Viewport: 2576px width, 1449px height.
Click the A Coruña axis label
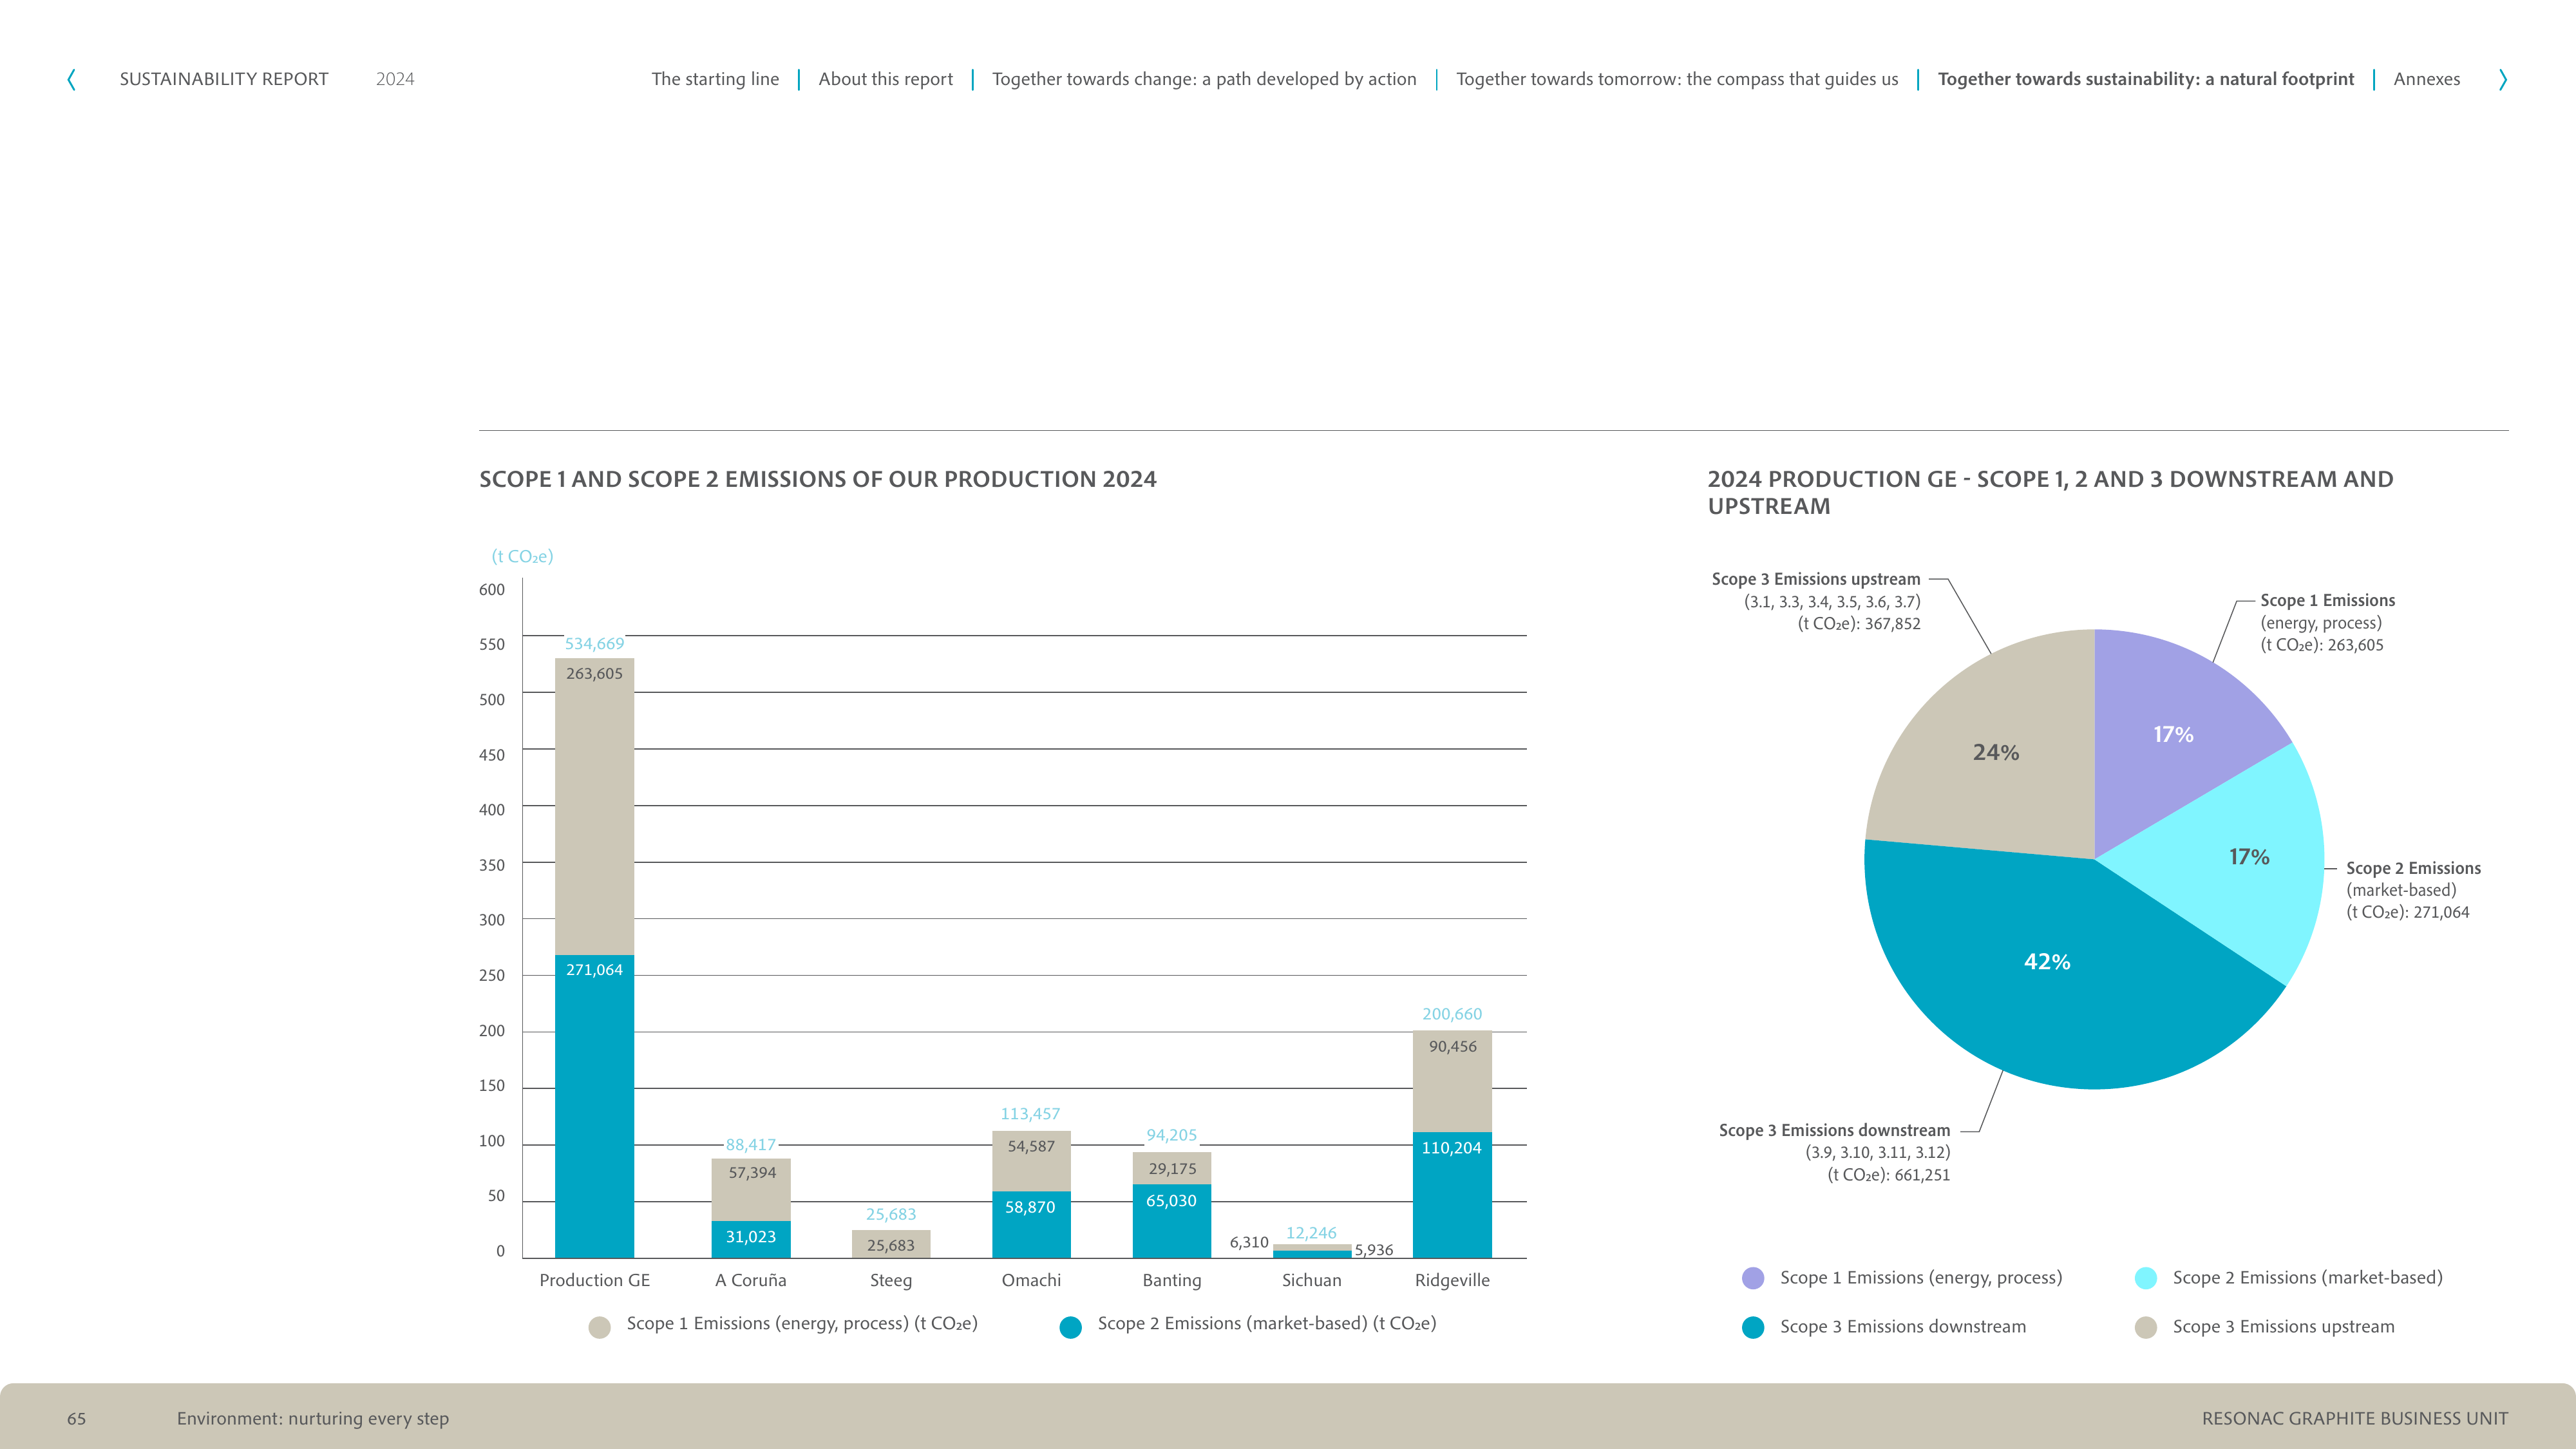click(x=751, y=1280)
